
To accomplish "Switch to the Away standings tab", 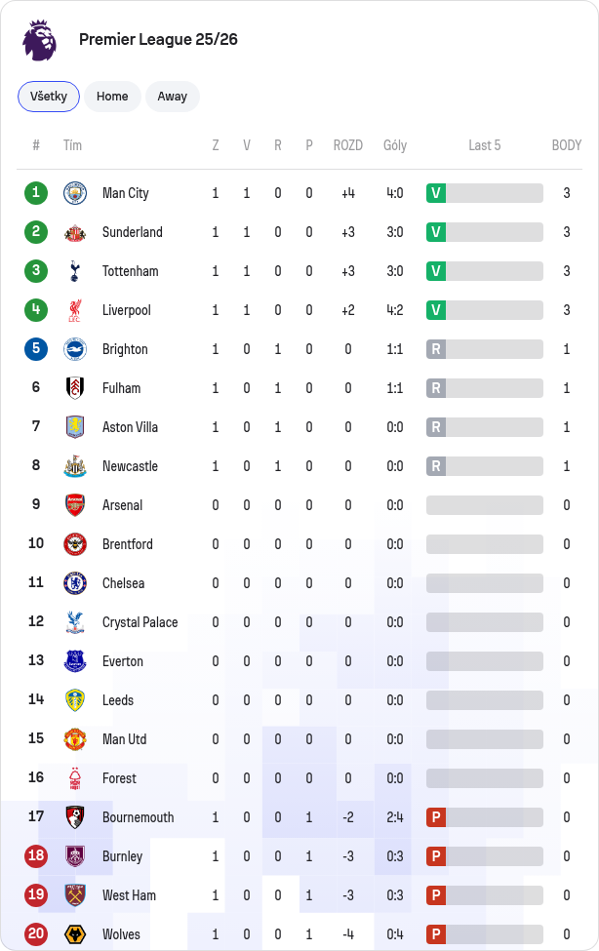I will [x=173, y=97].
